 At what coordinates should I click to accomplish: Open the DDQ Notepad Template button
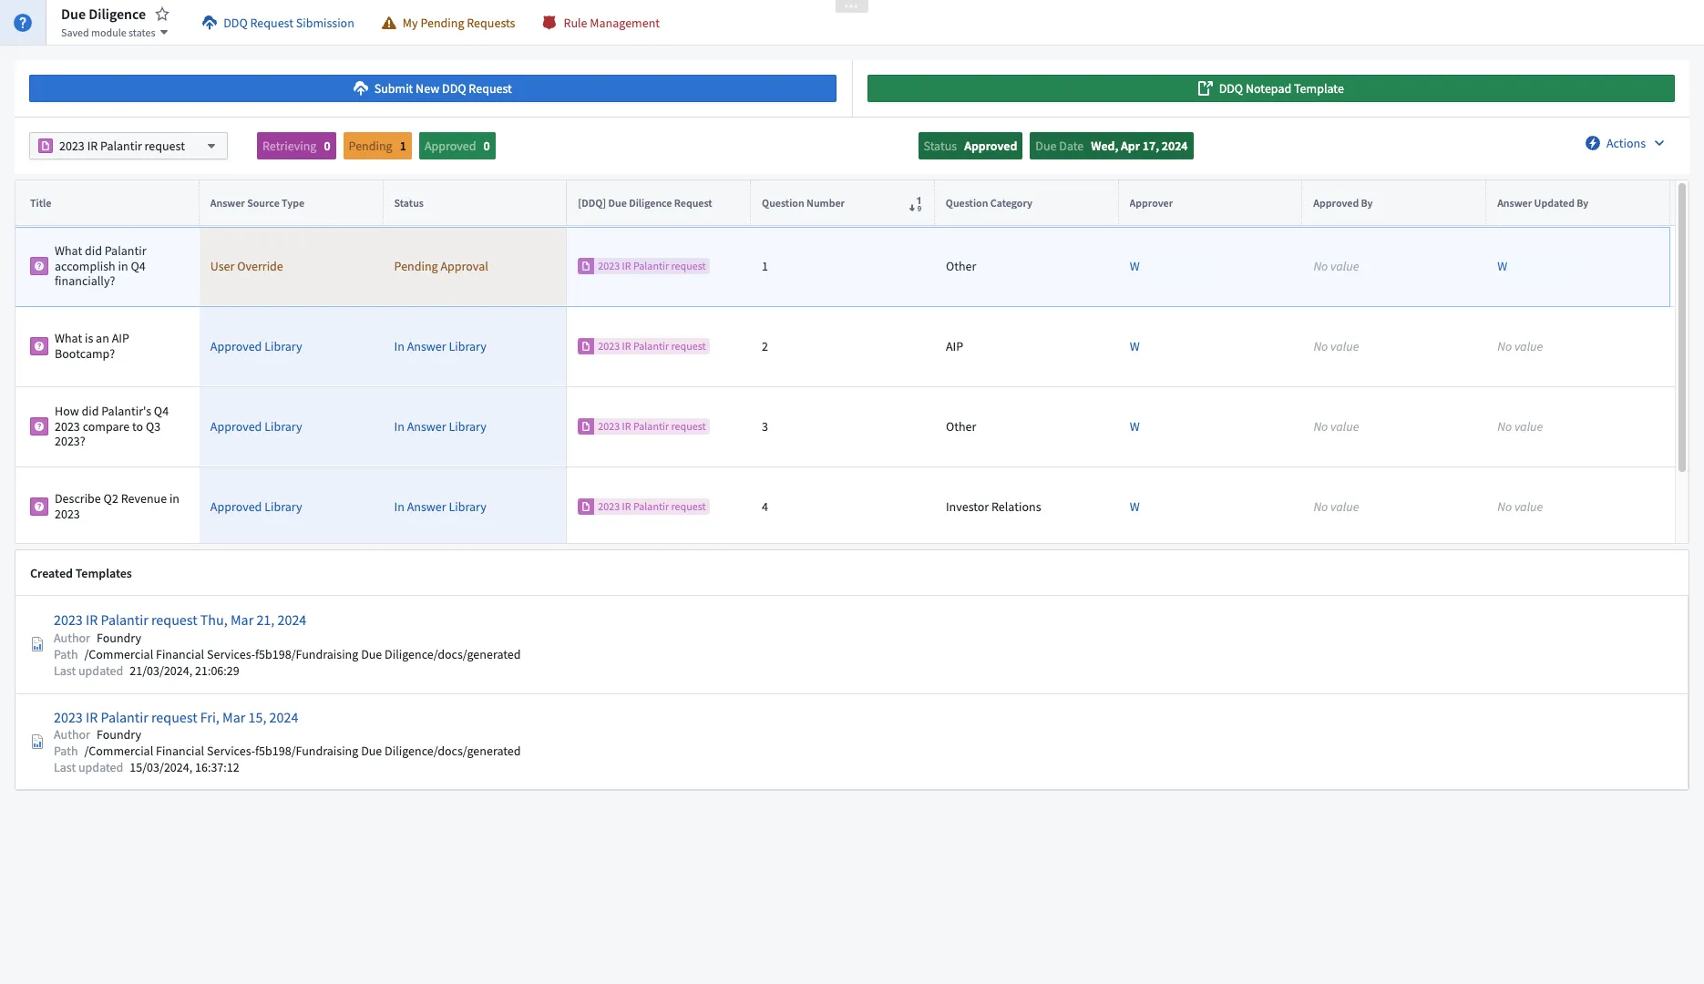tap(1271, 88)
